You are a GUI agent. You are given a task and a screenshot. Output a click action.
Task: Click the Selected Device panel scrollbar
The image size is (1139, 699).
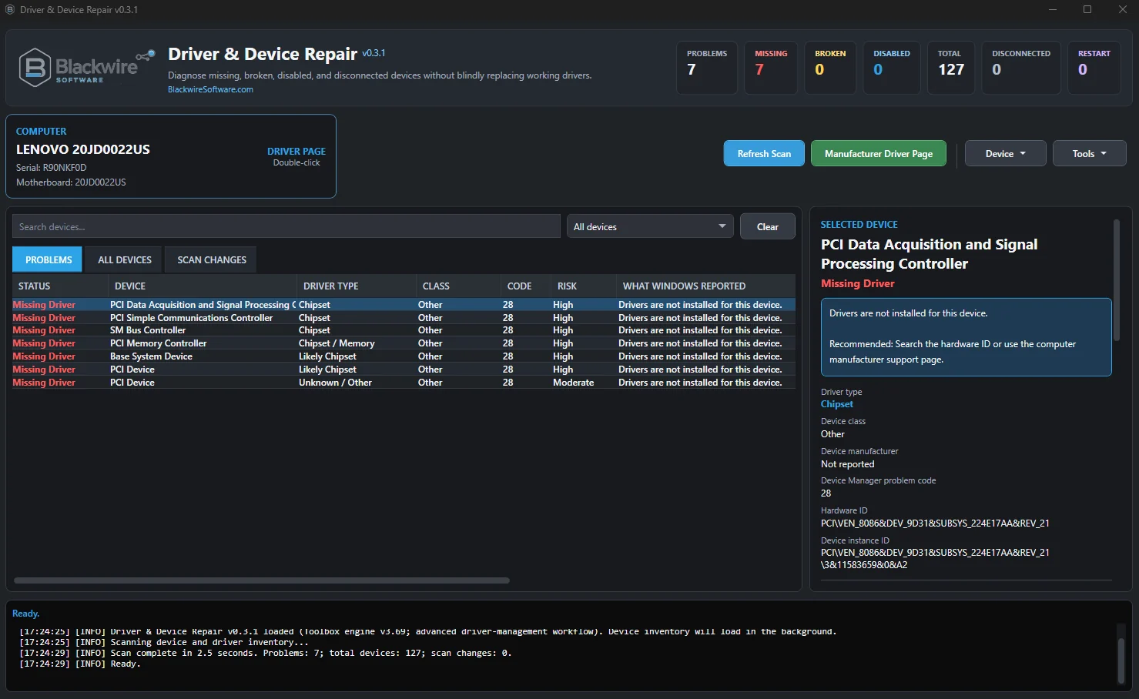pos(1117,280)
